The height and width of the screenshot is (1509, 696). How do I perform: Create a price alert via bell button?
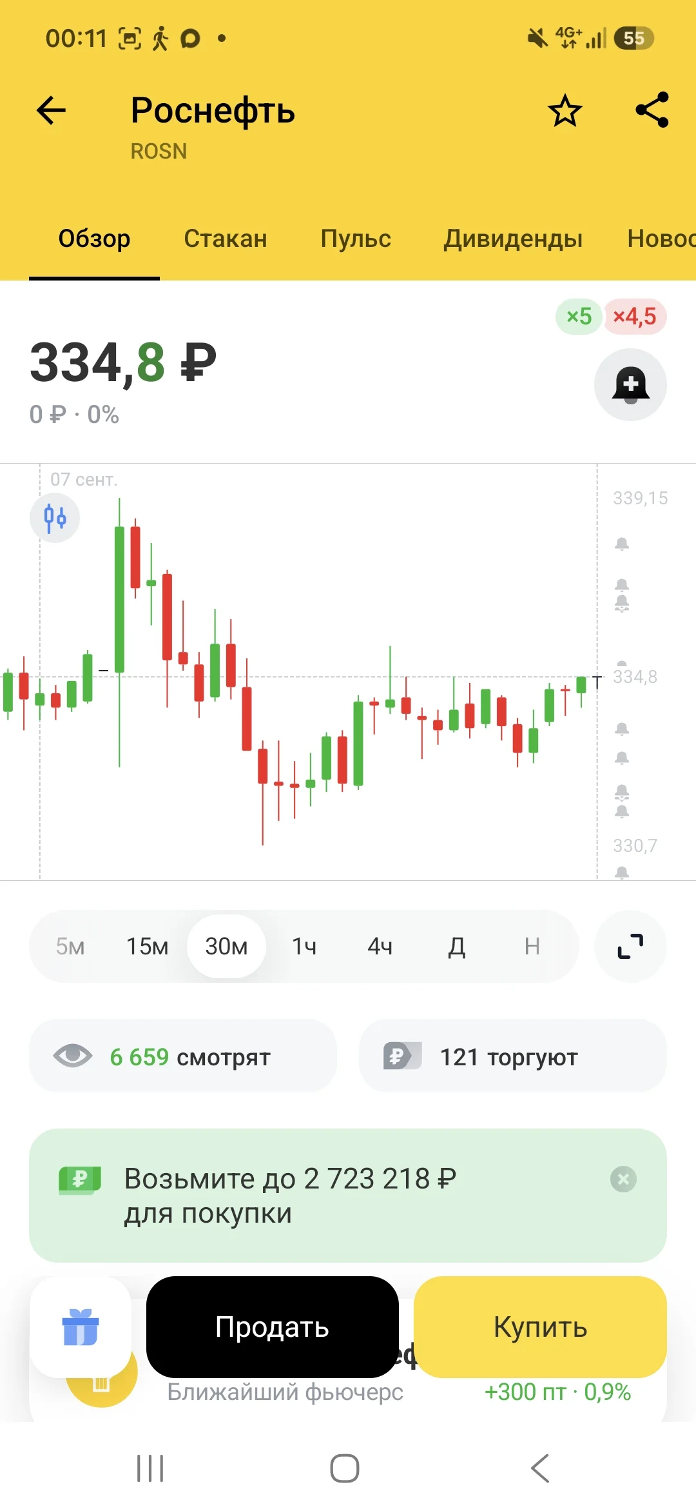point(630,385)
